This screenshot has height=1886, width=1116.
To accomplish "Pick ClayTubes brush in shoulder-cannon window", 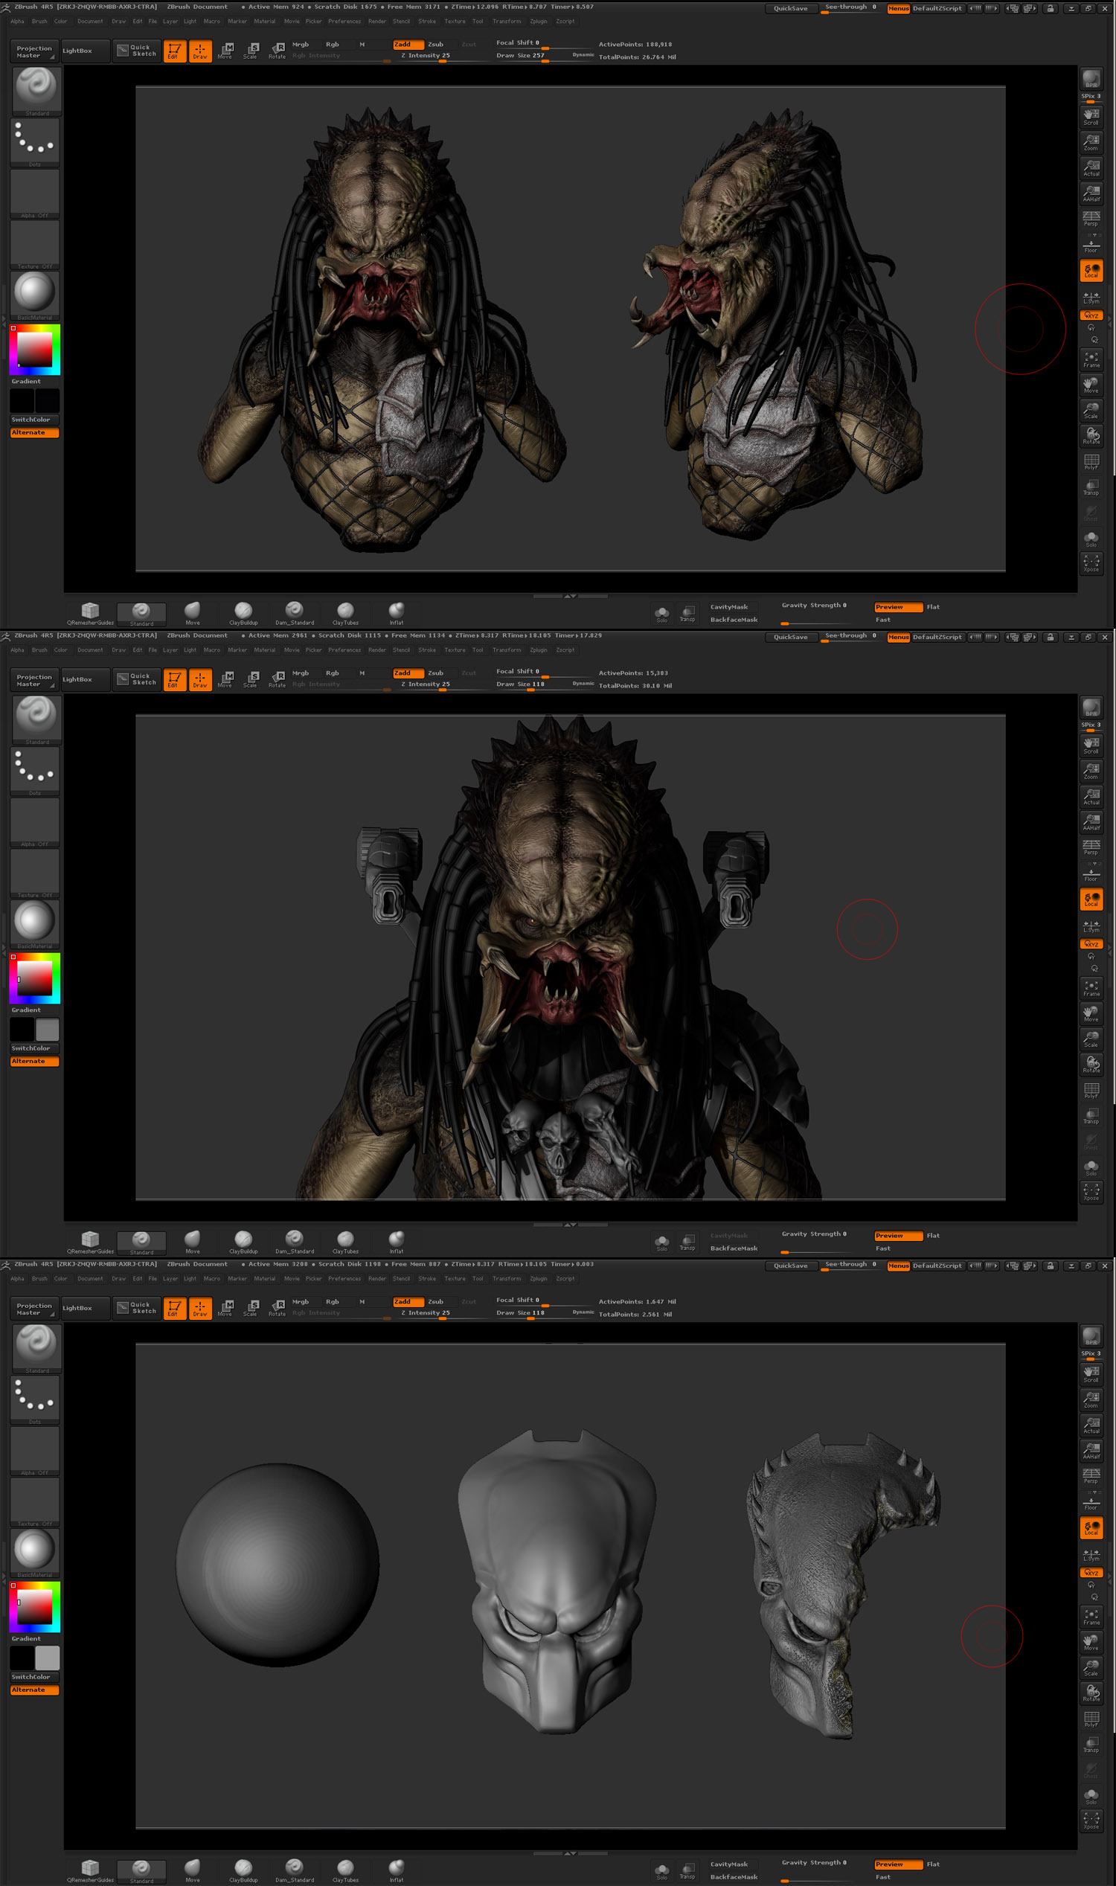I will click(345, 1242).
